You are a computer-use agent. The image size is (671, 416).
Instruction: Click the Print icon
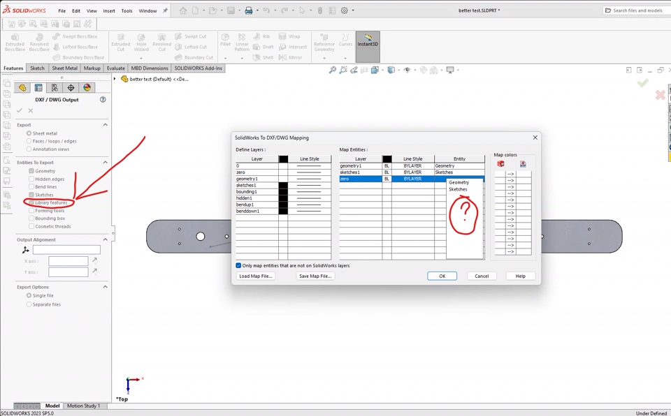[x=249, y=10]
